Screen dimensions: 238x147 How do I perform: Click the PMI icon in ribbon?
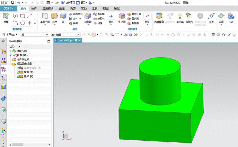point(231,16)
